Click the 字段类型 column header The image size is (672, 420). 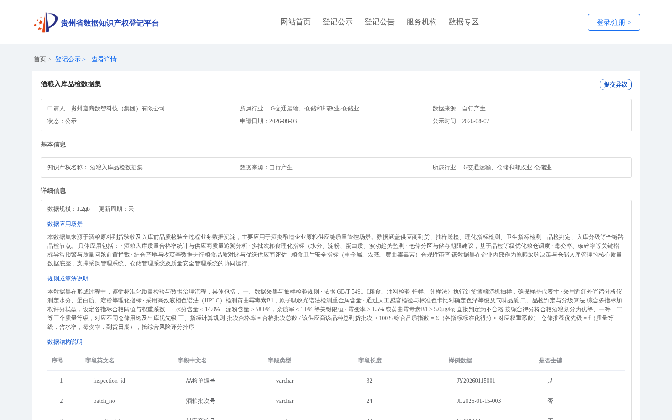(x=280, y=360)
